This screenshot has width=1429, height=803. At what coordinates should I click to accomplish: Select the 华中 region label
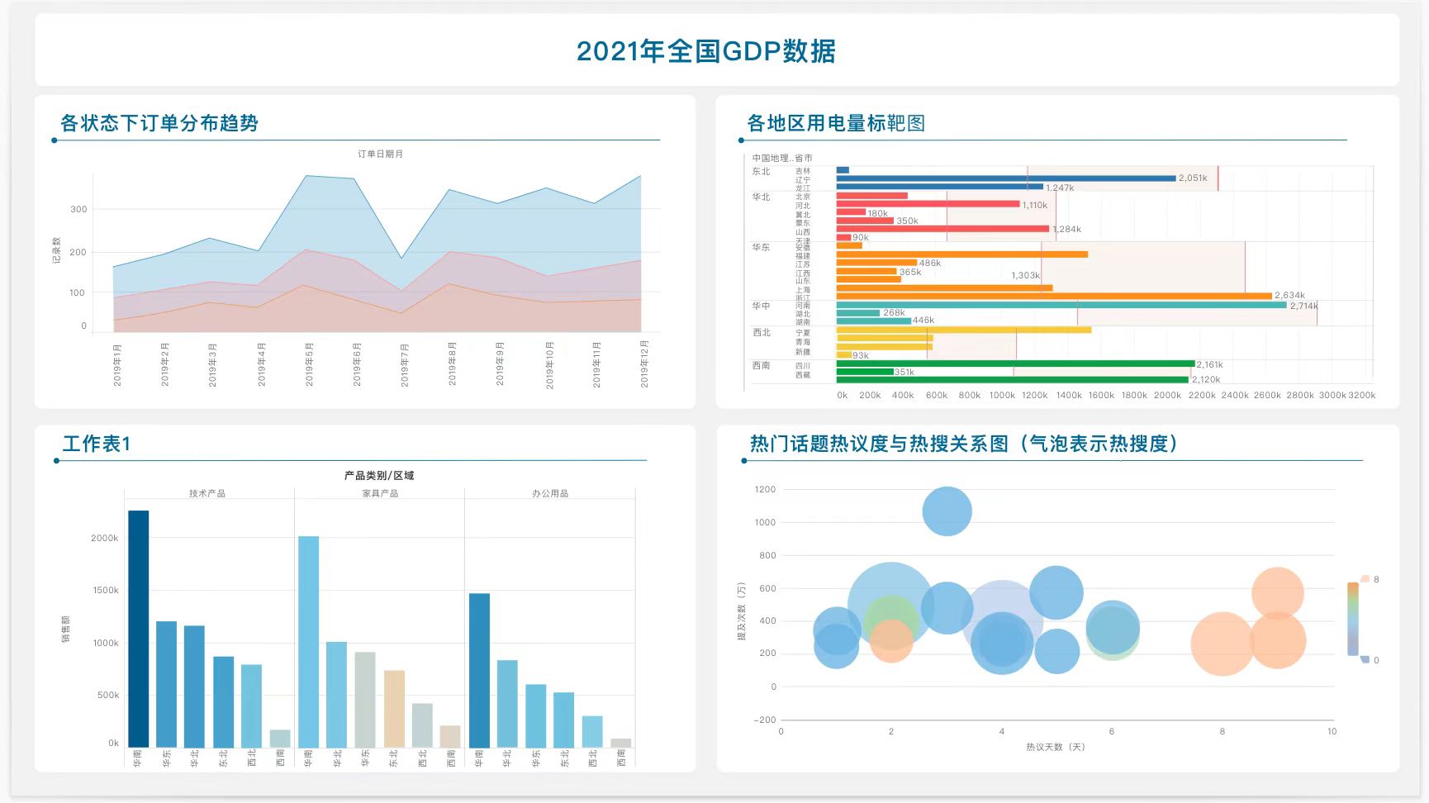[761, 306]
